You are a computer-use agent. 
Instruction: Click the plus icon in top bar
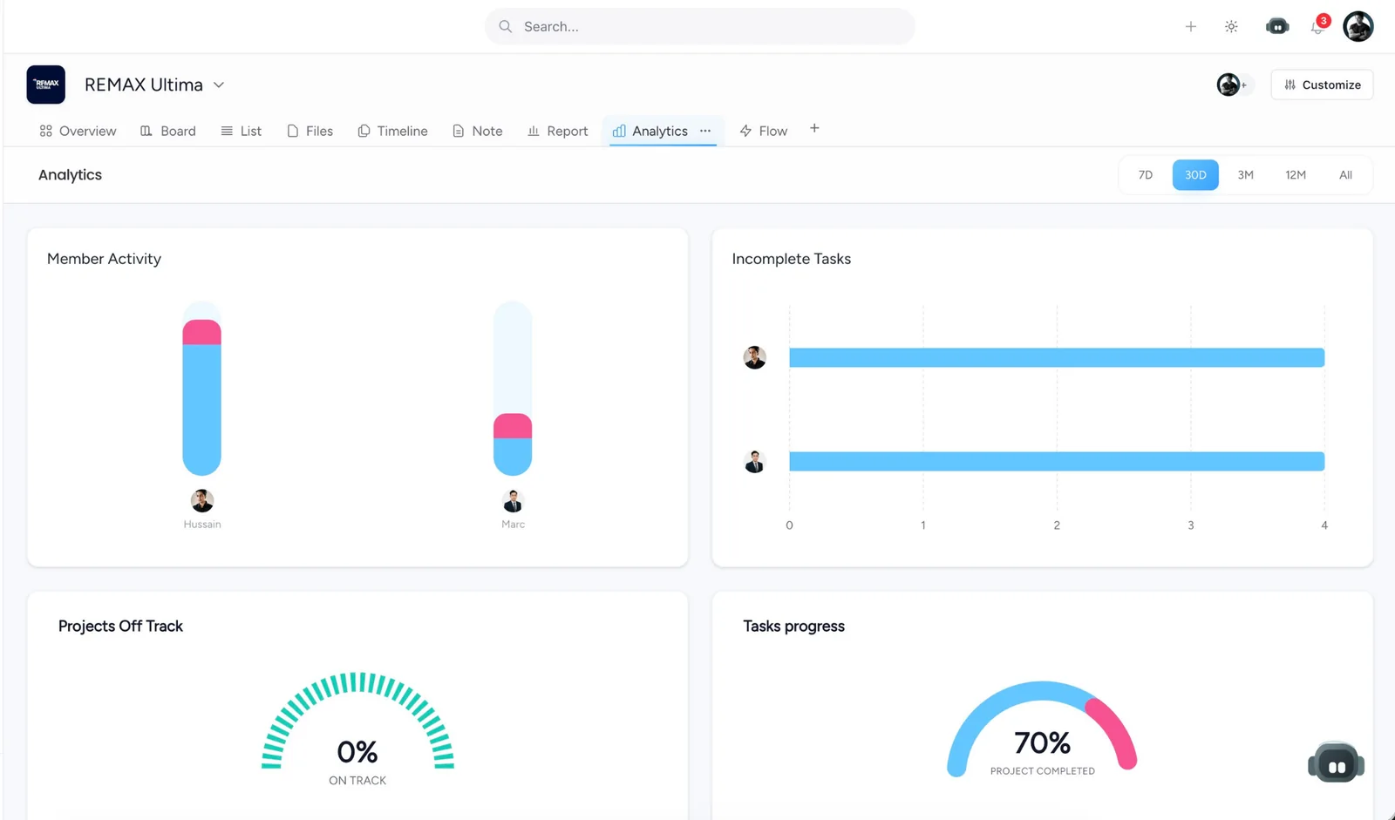(x=1190, y=27)
